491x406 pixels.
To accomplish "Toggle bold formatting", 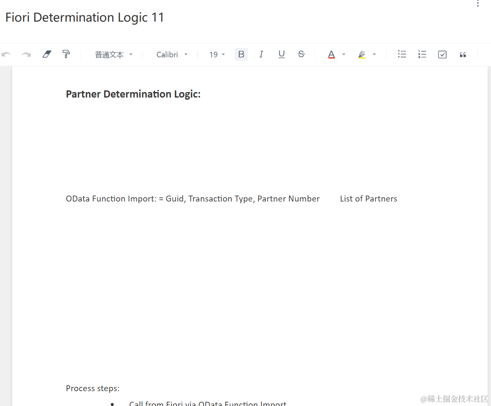I will pos(241,54).
